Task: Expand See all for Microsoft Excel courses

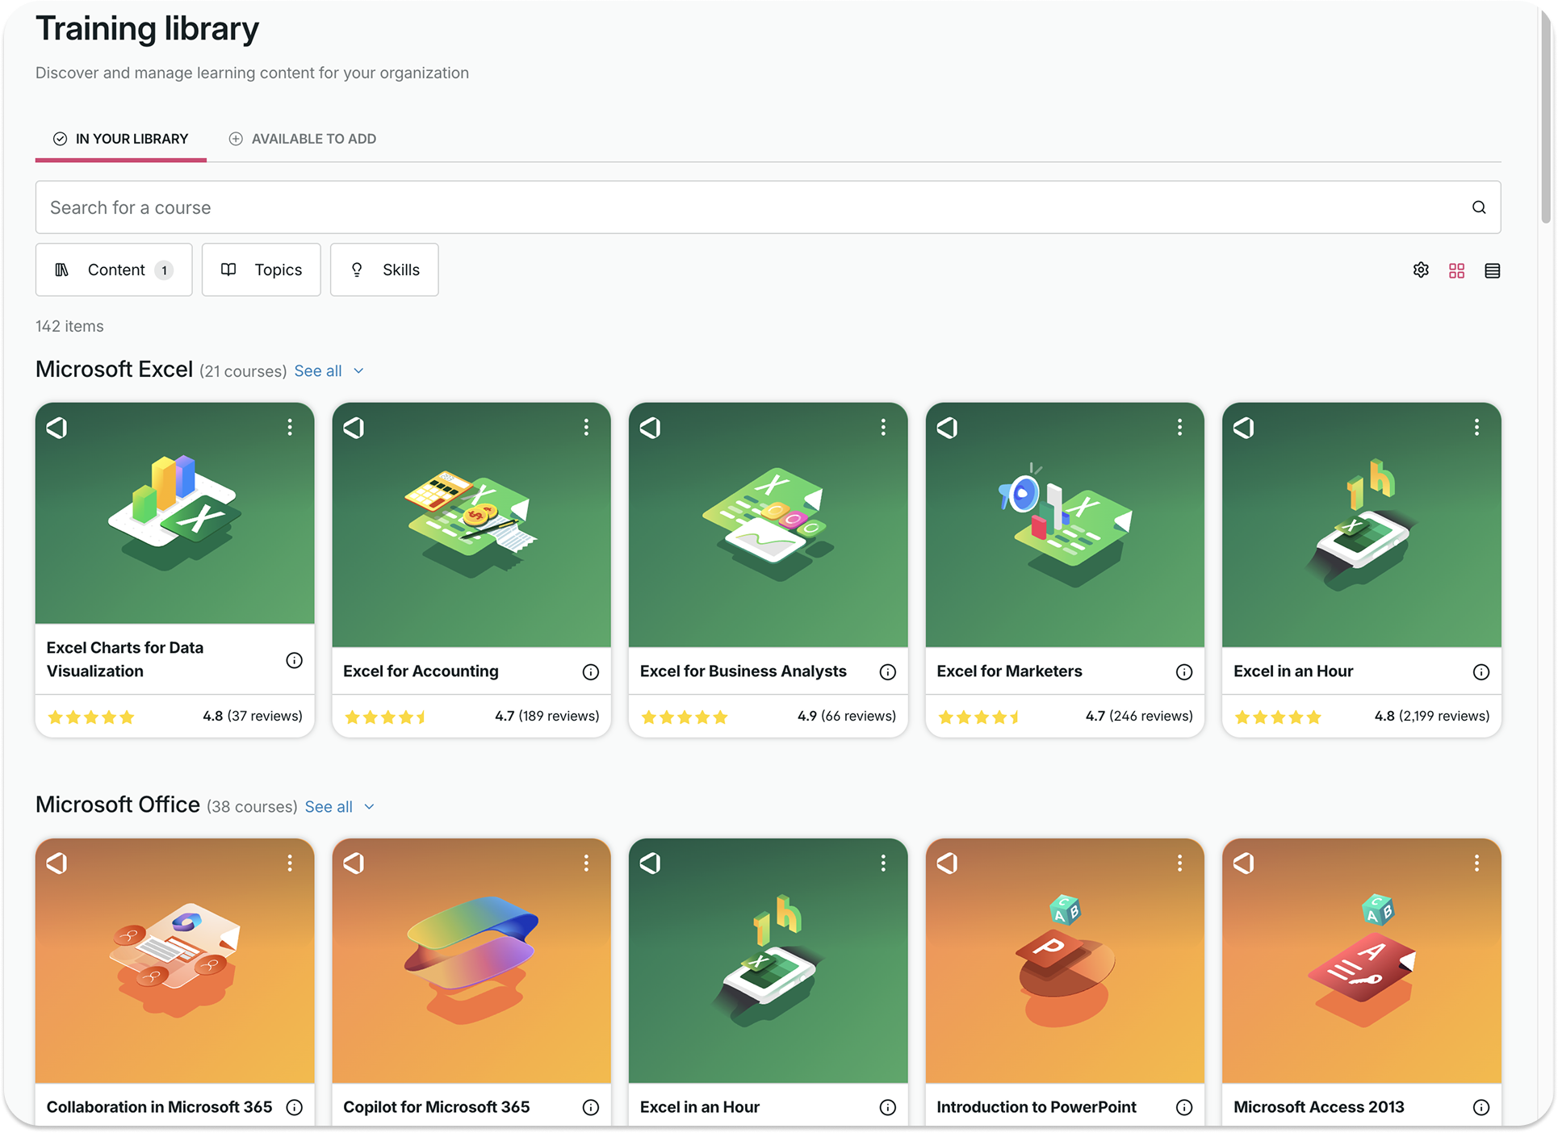Action: click(318, 370)
